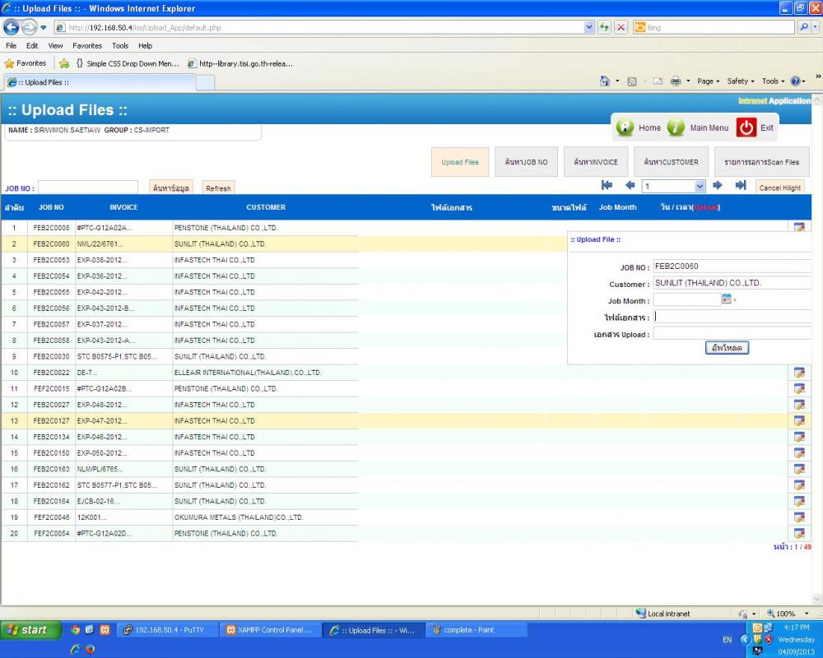This screenshot has width=823, height=658.
Task: Open Main Menu via green info icon
Action: pyautogui.click(x=676, y=127)
